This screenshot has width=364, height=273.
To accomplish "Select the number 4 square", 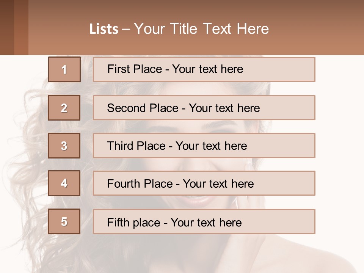I will [x=64, y=183].
